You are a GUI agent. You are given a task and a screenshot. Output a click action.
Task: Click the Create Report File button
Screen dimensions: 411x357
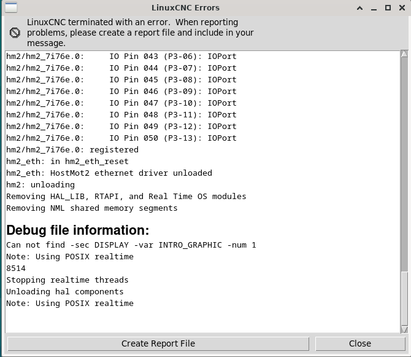point(158,343)
